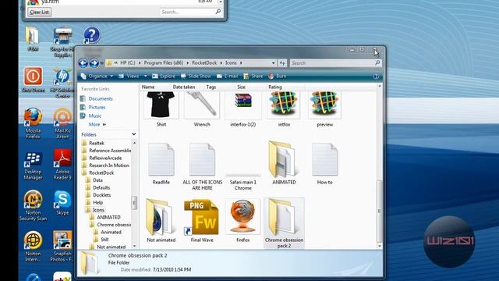Click the file pane vertical scrollbar thumb
Viewport: 499px width, 281px height.
click(x=379, y=211)
